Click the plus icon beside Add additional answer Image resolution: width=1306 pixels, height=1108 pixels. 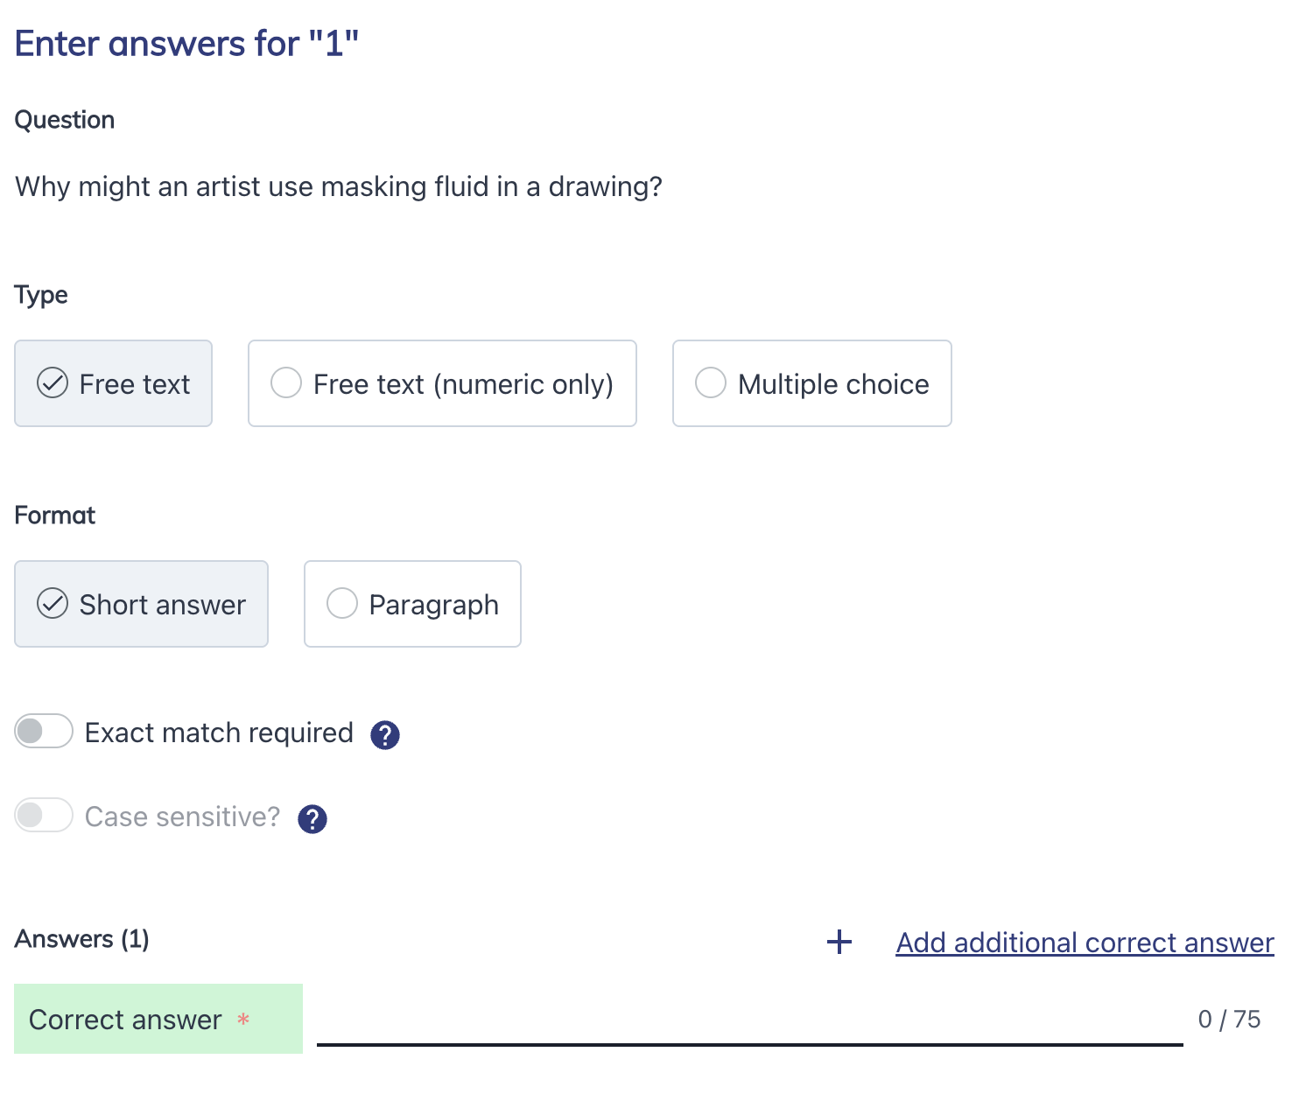click(839, 942)
